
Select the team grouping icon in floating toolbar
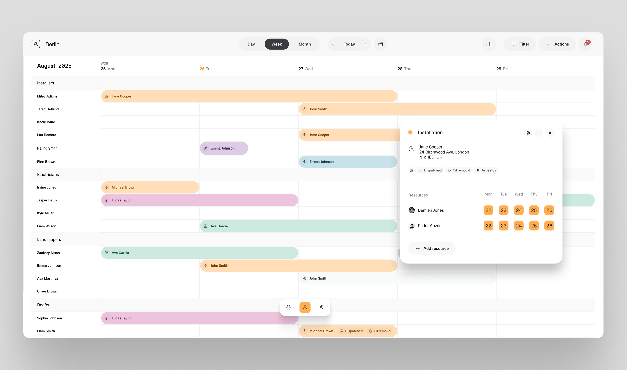[288, 307]
